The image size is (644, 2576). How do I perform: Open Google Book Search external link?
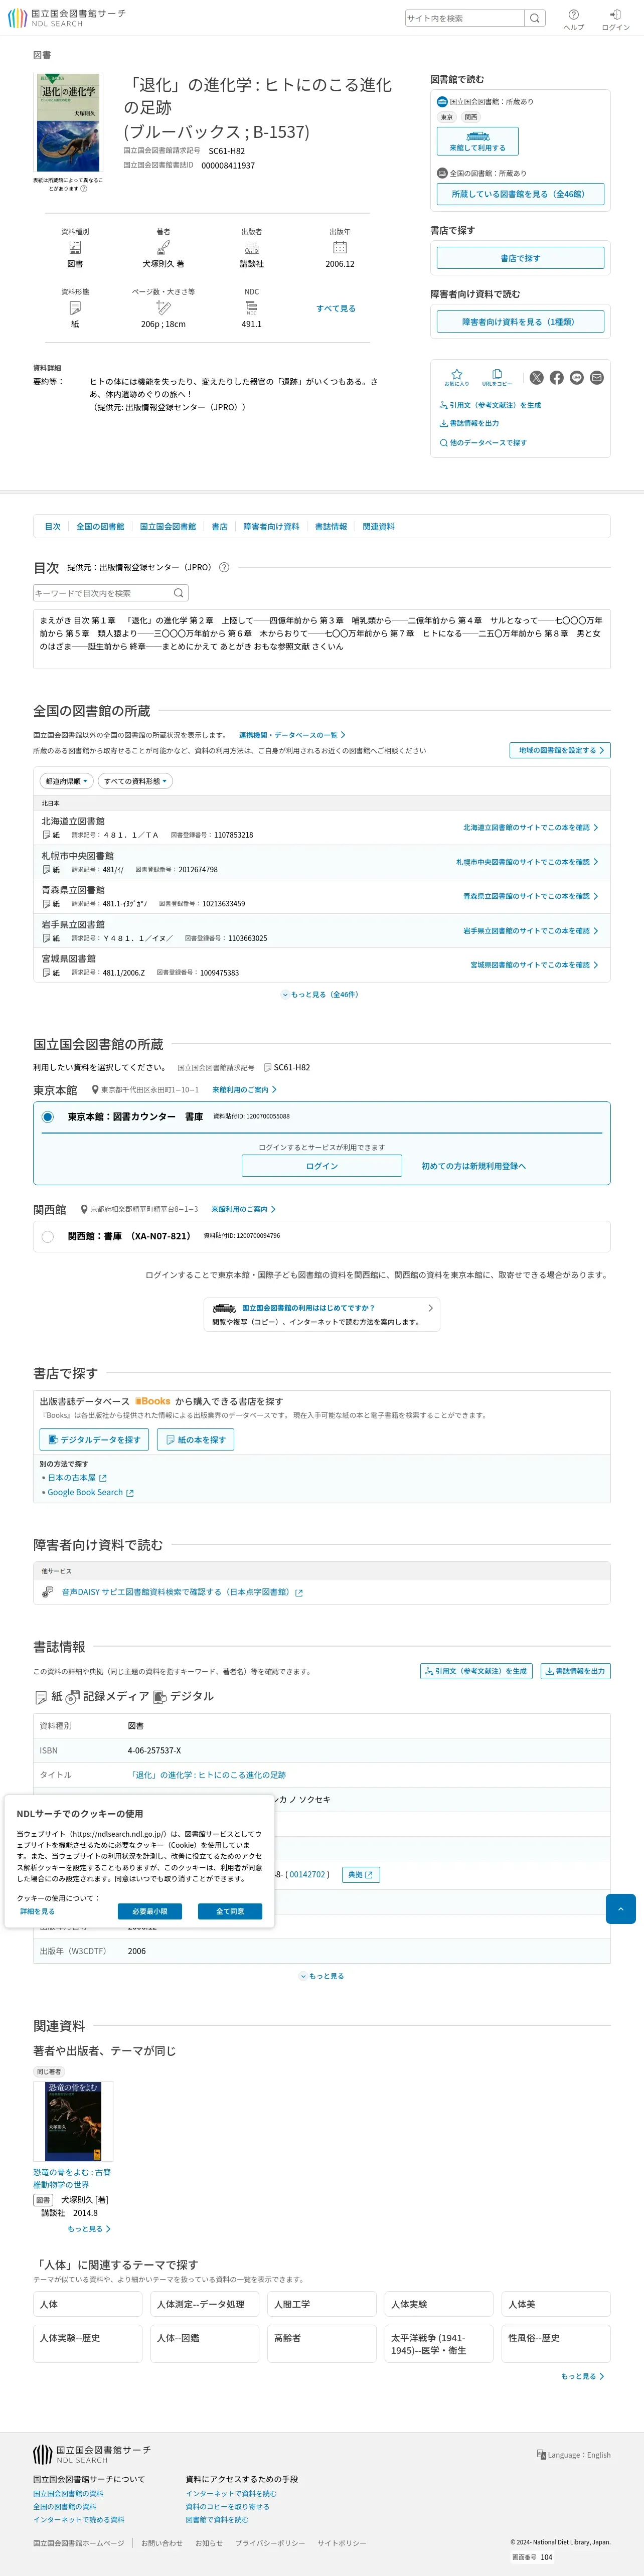tap(90, 1492)
